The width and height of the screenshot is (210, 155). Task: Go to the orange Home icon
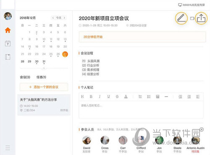pos(8,30)
